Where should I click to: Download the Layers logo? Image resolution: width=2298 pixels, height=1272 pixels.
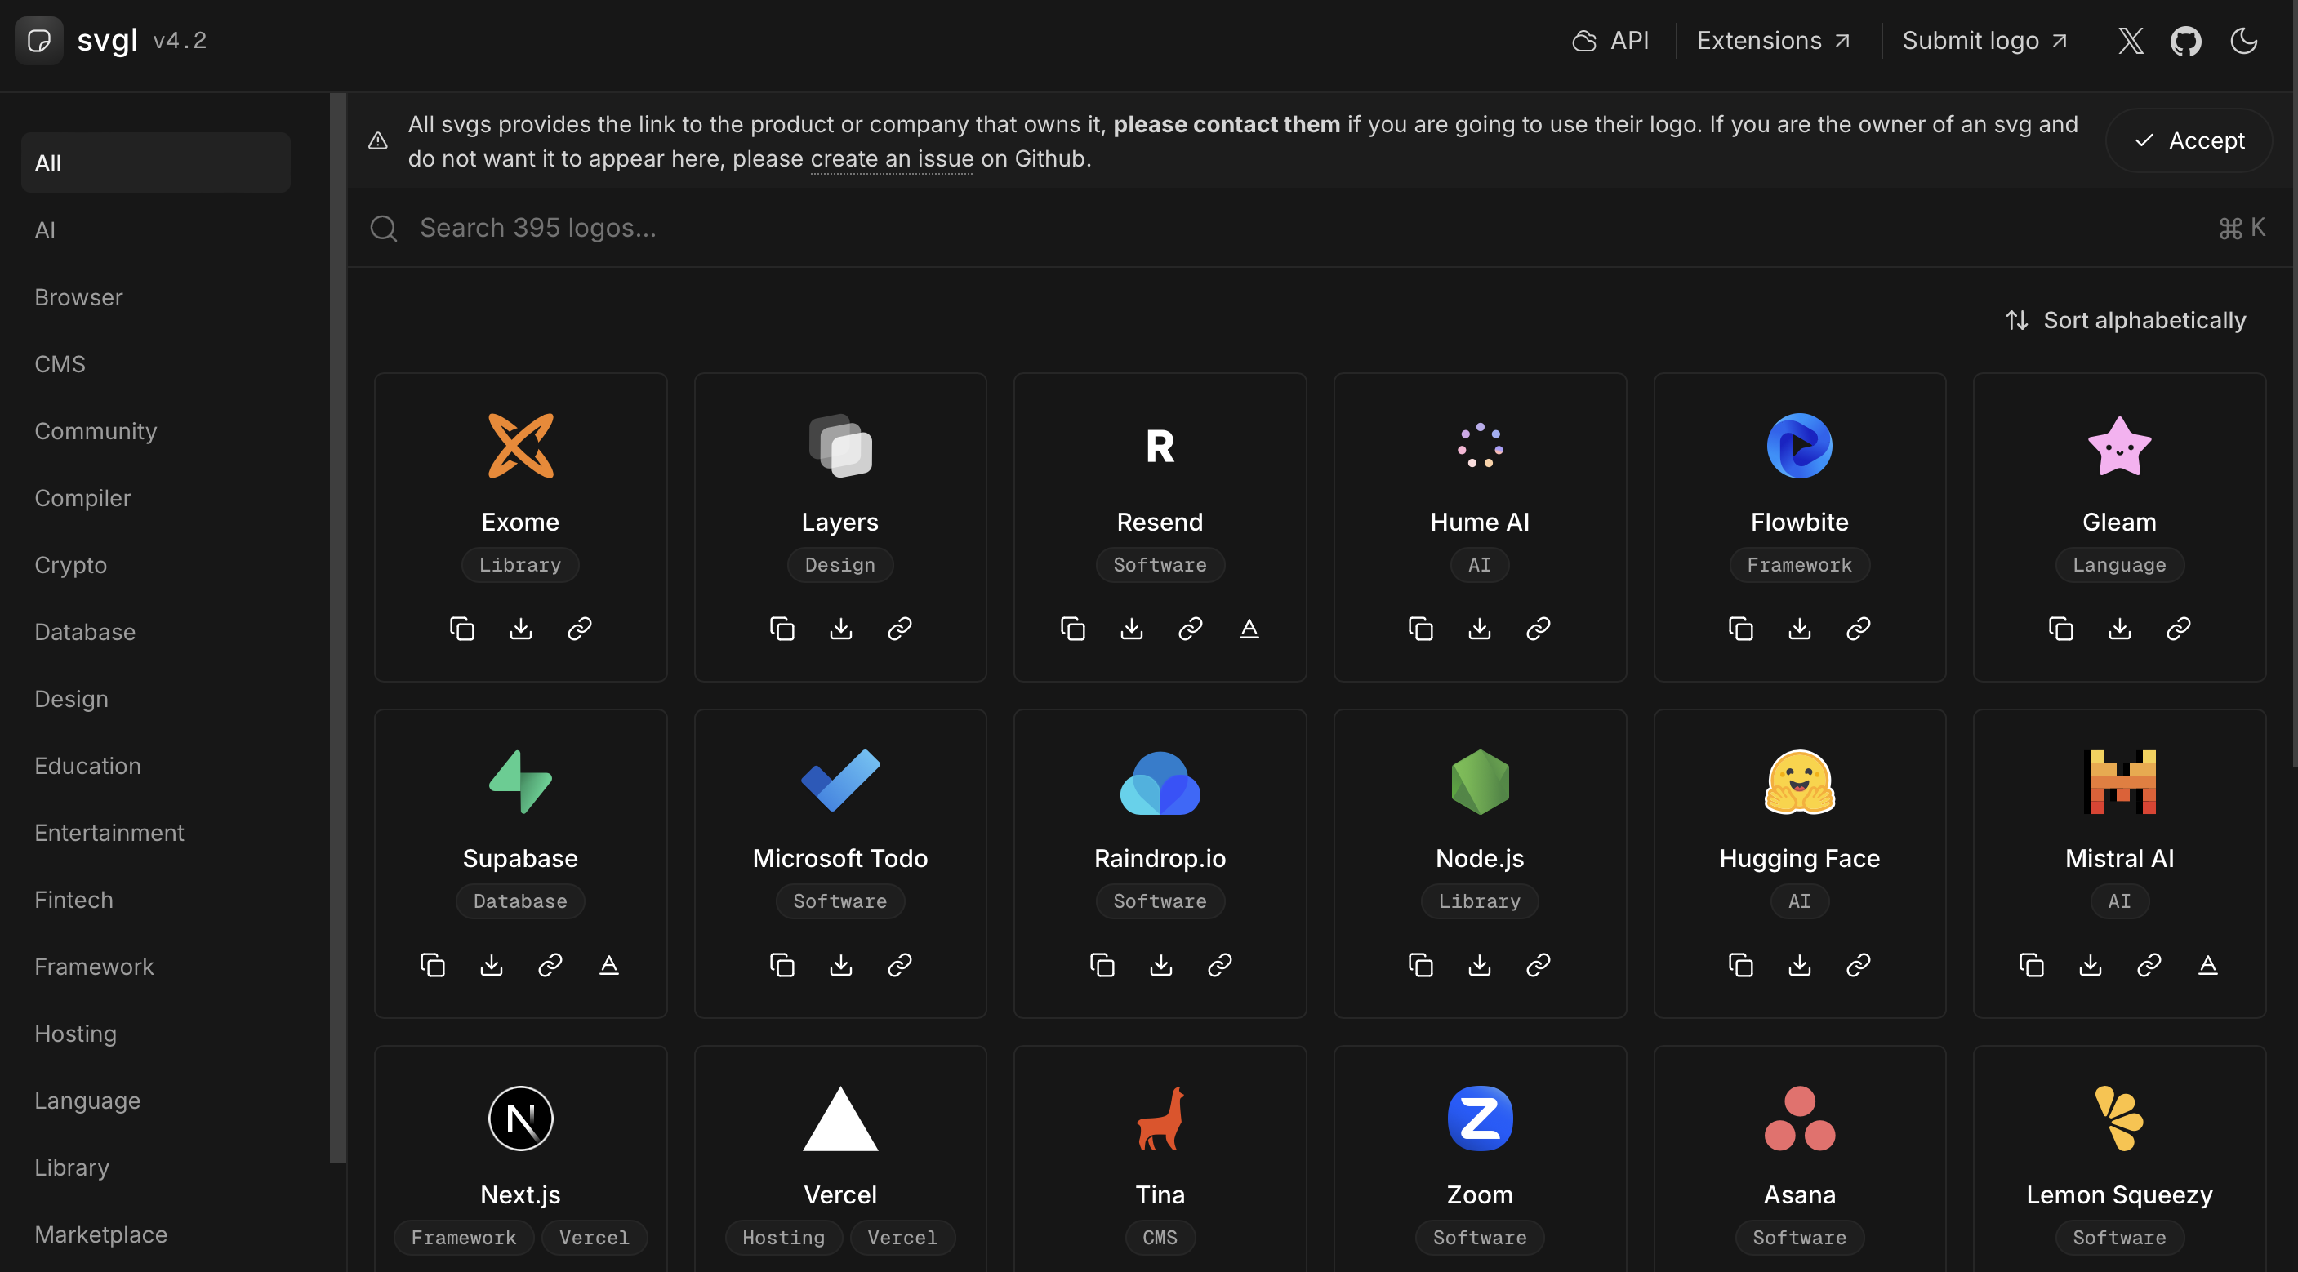pyautogui.click(x=841, y=629)
